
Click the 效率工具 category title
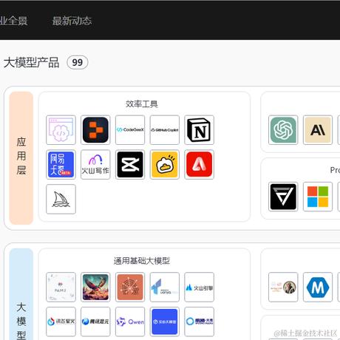coord(142,104)
